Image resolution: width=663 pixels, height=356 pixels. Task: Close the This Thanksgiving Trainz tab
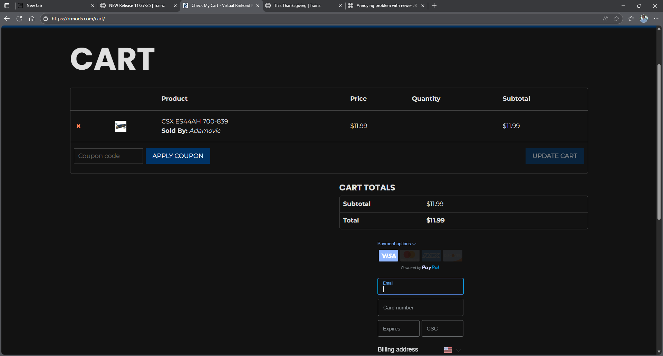340,6
